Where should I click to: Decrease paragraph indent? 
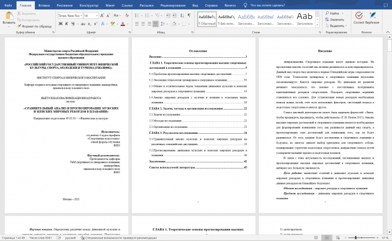coord(168,15)
